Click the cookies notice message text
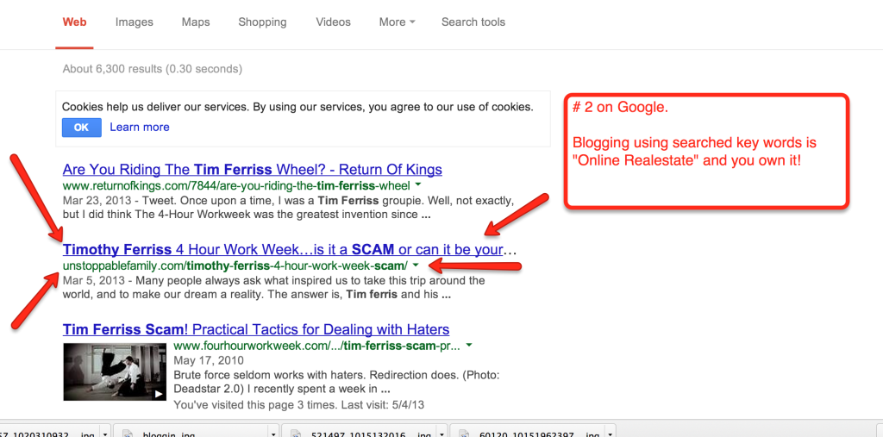Screen dimensions: 883x437 click(x=297, y=107)
